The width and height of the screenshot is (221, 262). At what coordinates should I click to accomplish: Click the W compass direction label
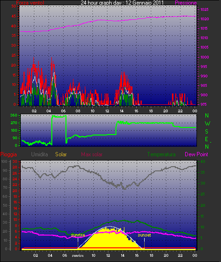click(207, 124)
